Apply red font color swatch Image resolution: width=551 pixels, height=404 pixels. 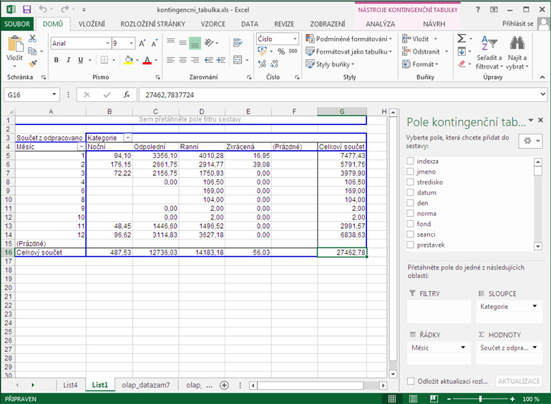147,60
